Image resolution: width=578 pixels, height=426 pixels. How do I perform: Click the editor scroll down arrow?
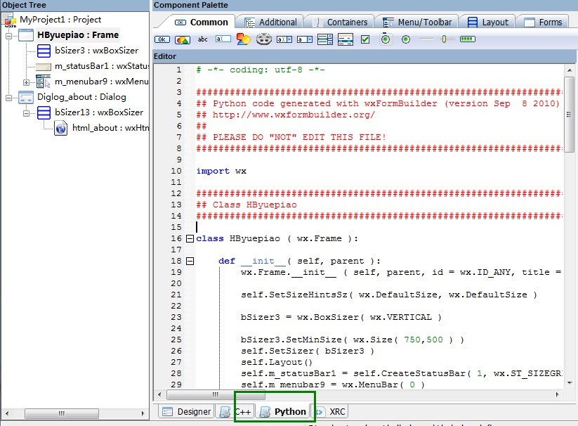(570, 383)
